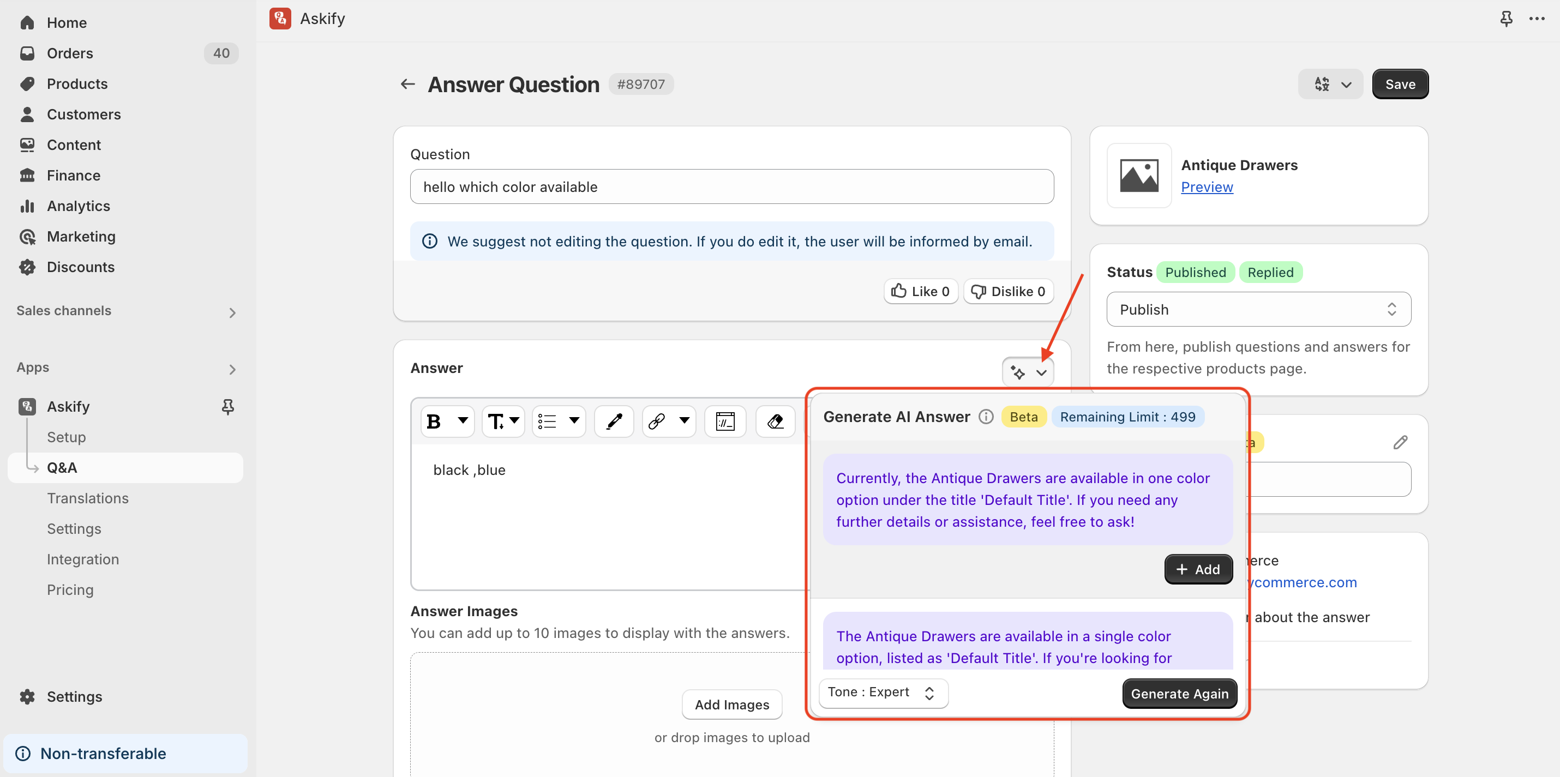Click the AI sparkle generate icon
Viewport: 1560px width, 777px height.
coord(1018,372)
